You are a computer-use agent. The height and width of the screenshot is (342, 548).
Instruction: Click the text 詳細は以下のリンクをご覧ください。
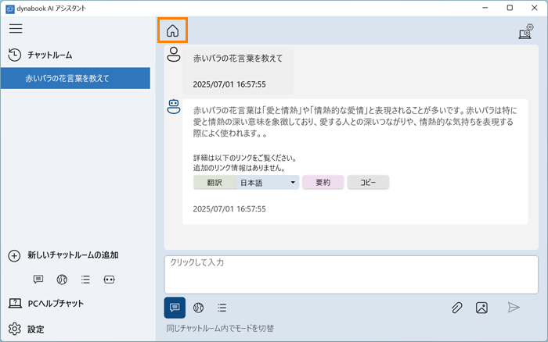tap(245, 158)
